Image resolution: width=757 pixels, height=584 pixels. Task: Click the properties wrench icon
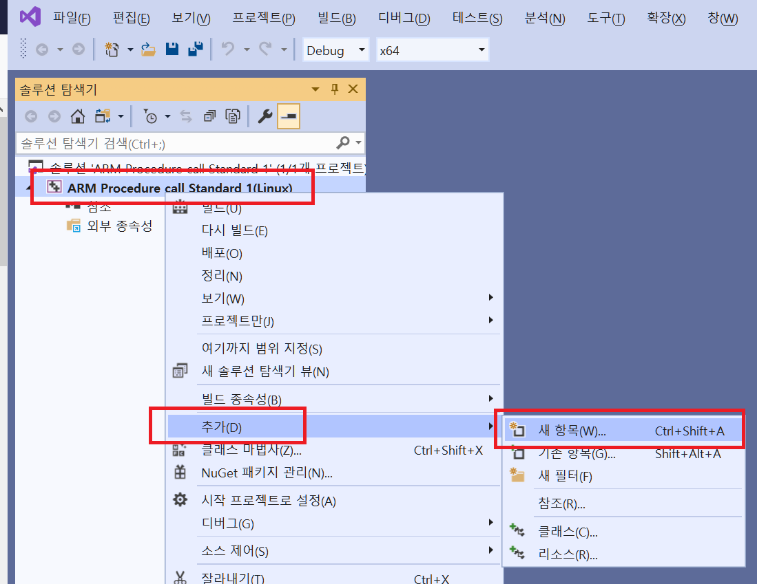coord(265,116)
